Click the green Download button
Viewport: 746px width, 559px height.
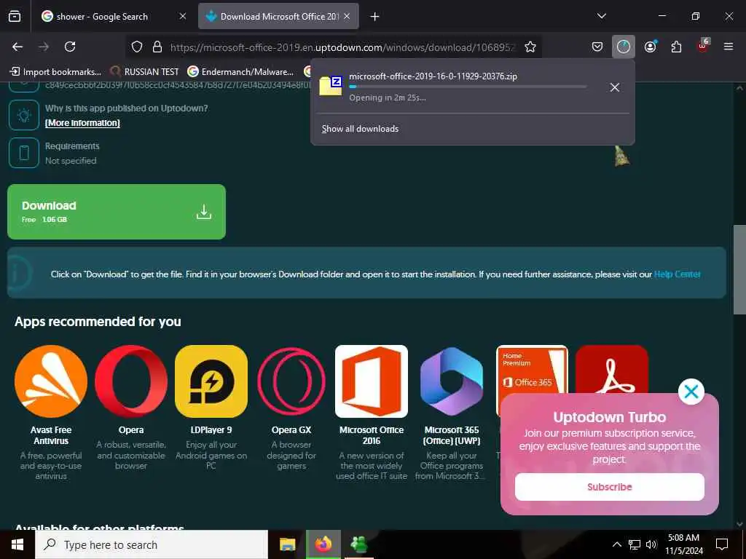pyautogui.click(x=117, y=212)
